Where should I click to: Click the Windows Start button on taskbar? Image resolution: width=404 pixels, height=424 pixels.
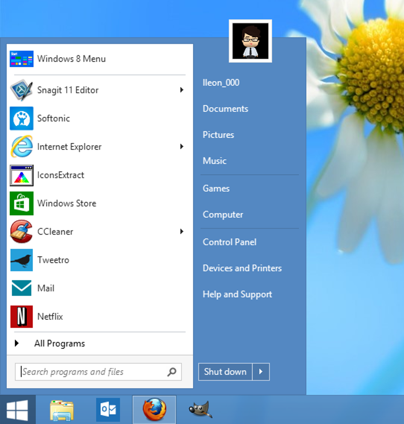coord(17,410)
